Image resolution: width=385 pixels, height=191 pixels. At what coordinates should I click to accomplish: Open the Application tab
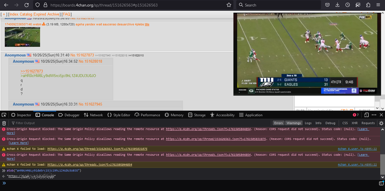(x=251, y=115)
